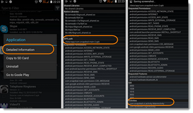Viewport: 193px width, 113px height.
Task: Tap the Wi-Fi icon in left status bar
Action: 40,2
